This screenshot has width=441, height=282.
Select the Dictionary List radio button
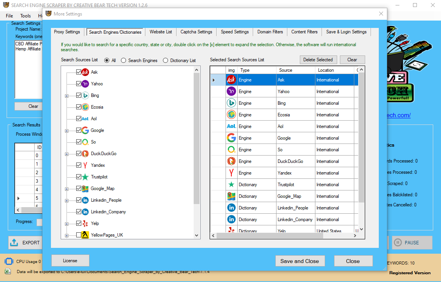coord(165,61)
